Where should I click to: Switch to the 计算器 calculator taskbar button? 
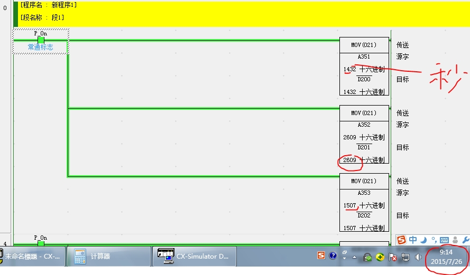click(109, 257)
